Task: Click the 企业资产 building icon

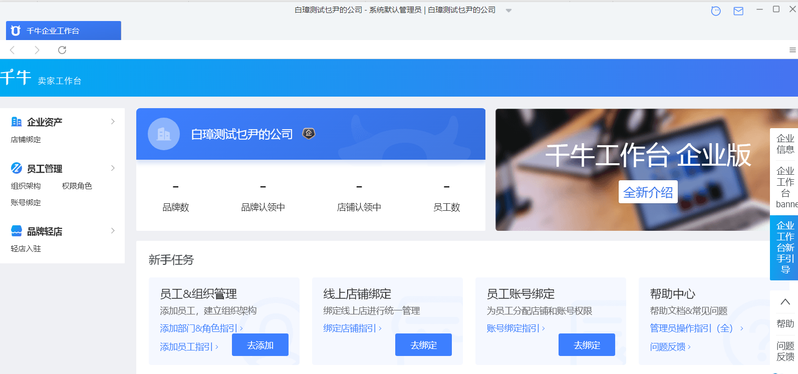Action: 17,122
